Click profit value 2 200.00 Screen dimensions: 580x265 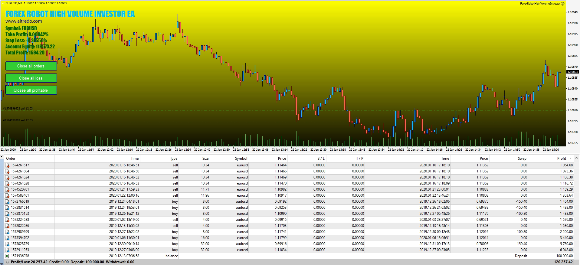[x=566, y=232]
